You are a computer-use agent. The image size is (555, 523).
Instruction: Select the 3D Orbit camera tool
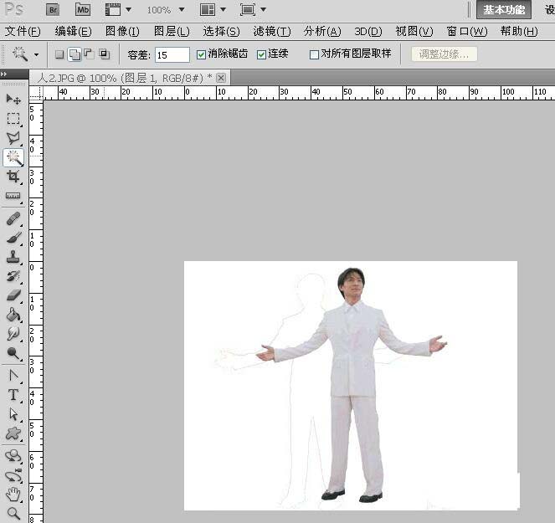tap(13, 475)
